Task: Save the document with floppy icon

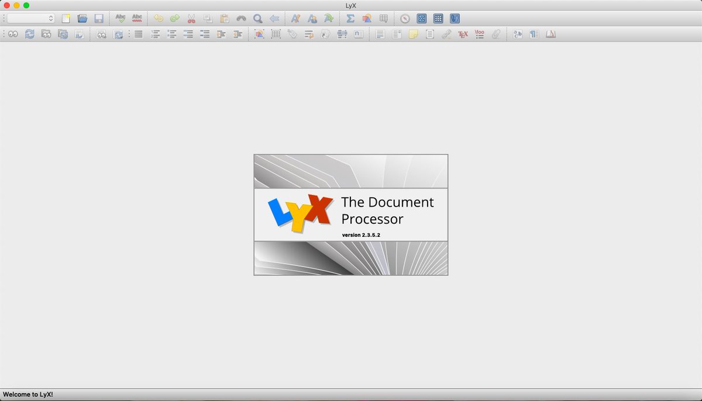Action: pos(99,19)
